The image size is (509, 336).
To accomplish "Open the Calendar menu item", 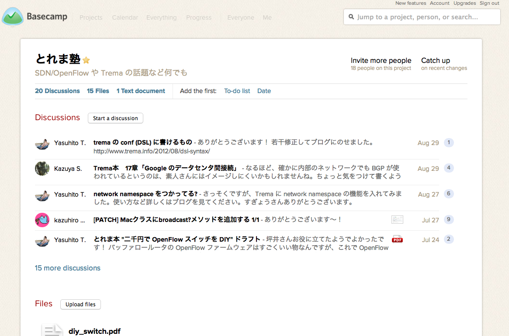I will [125, 17].
